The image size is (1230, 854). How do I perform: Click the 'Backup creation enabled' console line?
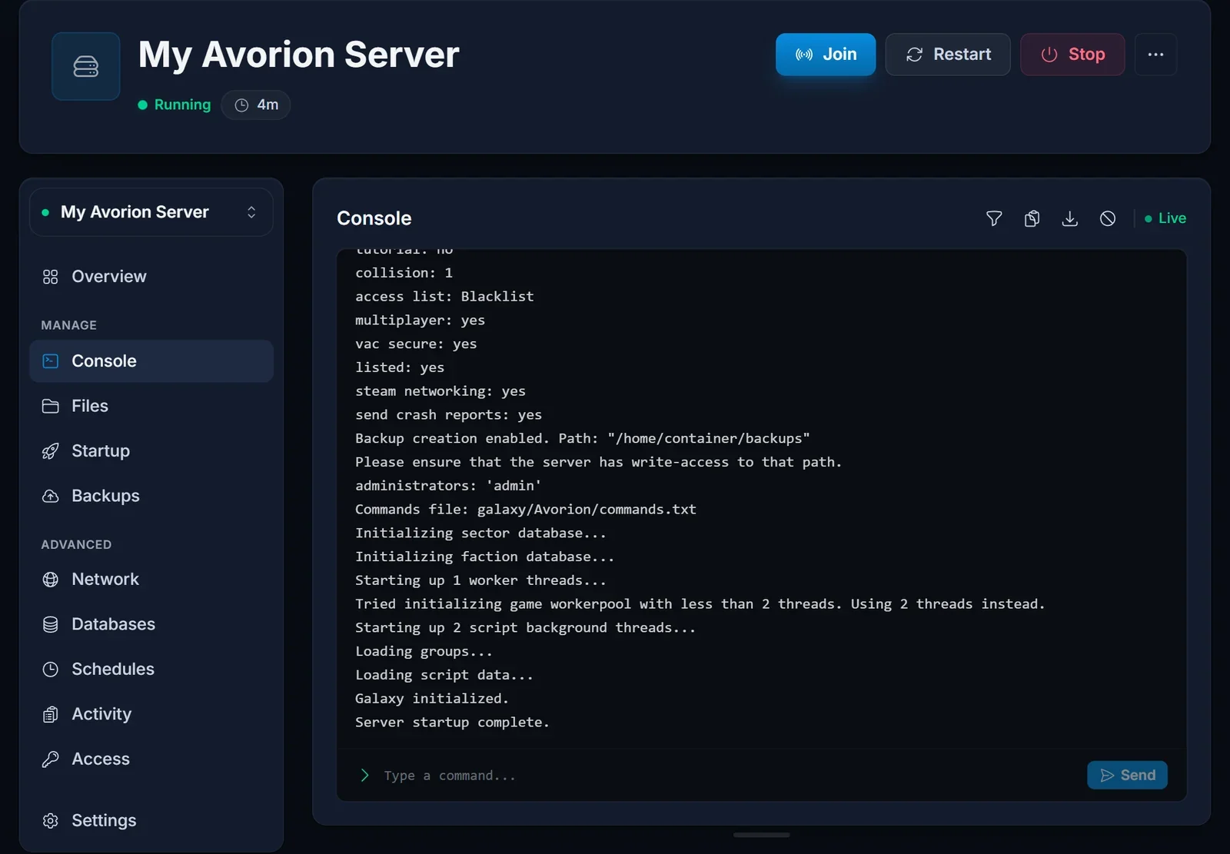point(582,438)
